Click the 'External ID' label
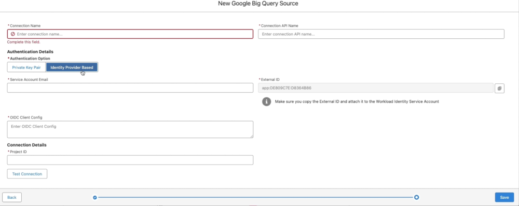519x206 pixels. [x=271, y=80]
